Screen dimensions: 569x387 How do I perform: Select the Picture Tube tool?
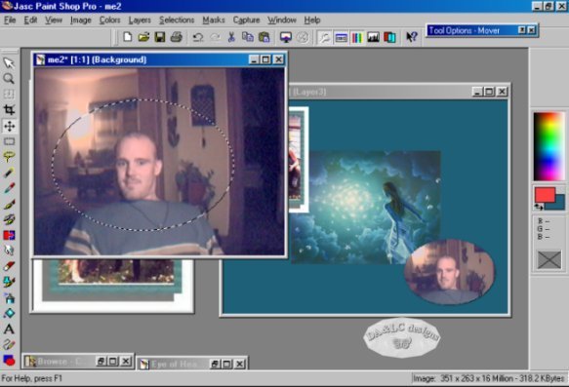point(9,282)
